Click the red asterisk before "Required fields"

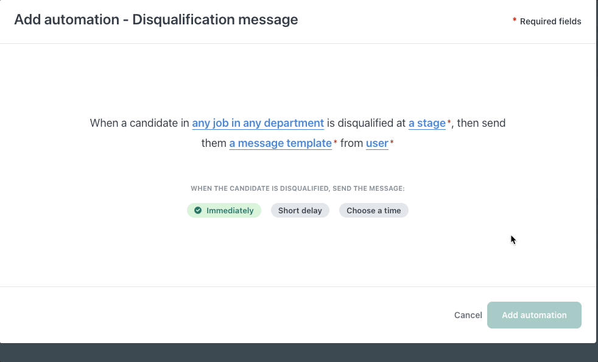514,19
